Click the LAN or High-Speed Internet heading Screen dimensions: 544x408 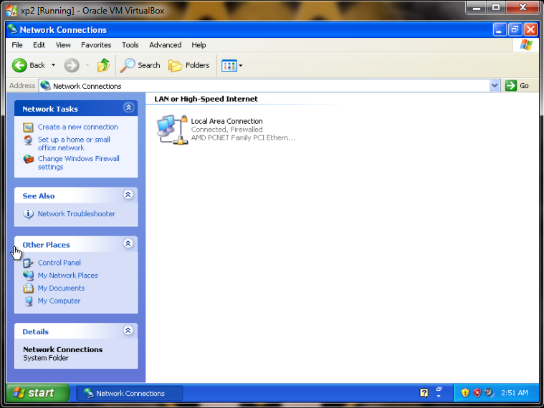206,99
